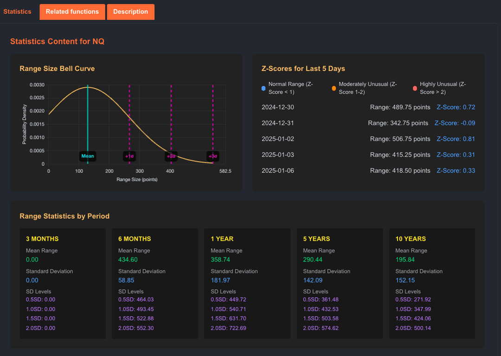This screenshot has height=356, width=501.
Task: Click the Mean marker on the bell curve
Action: [x=88, y=156]
